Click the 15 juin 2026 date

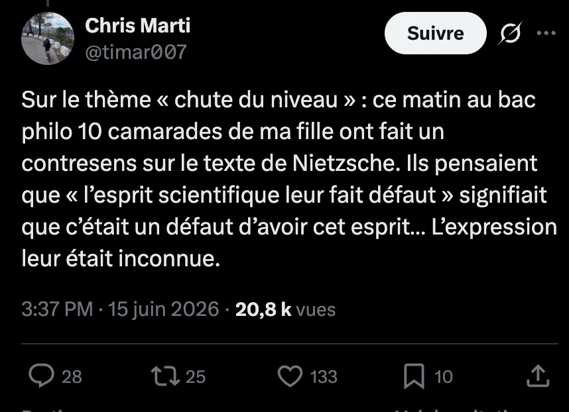(164, 309)
